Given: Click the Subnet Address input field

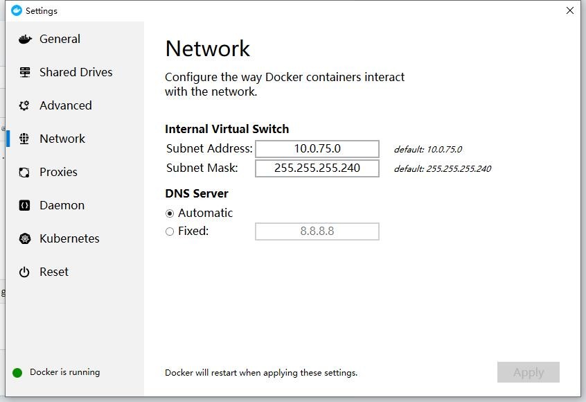Looking at the screenshot, I should 317,149.
